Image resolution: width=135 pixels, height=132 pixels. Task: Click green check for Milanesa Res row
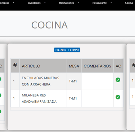click(x=118, y=97)
